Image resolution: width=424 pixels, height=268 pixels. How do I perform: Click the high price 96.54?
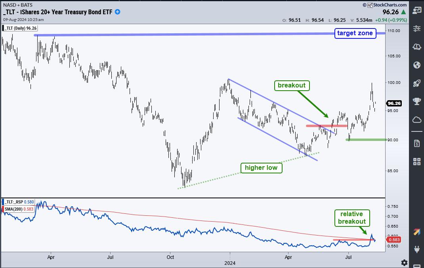tap(318, 20)
